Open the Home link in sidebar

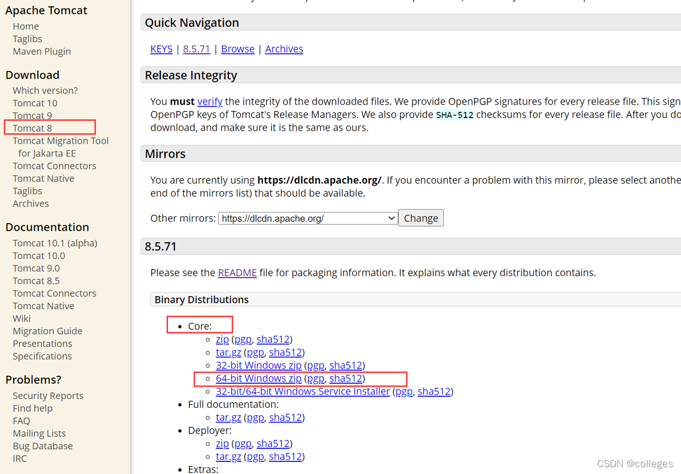pyautogui.click(x=26, y=26)
